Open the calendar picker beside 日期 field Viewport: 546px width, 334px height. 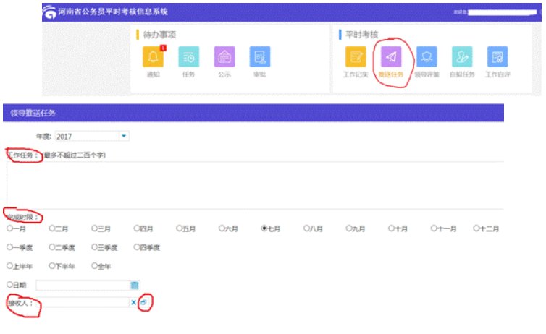pyautogui.click(x=135, y=286)
